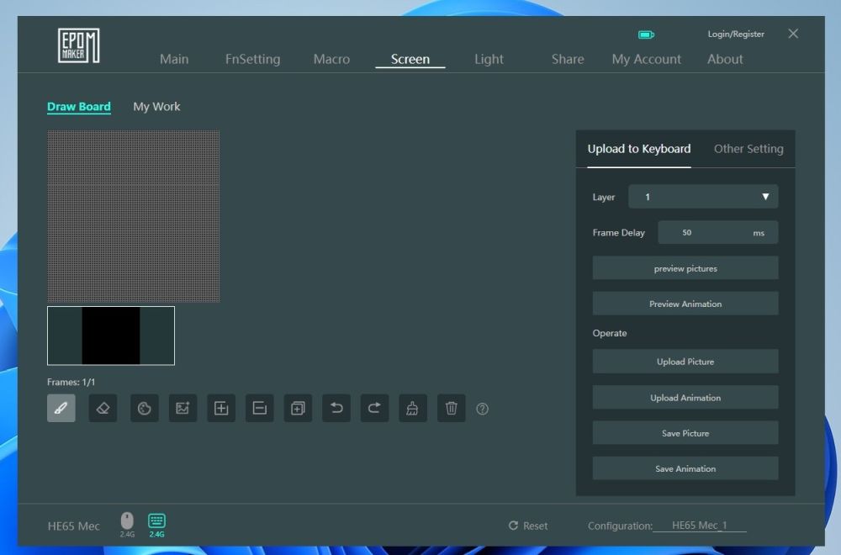Switch to the Share tab

tap(568, 59)
